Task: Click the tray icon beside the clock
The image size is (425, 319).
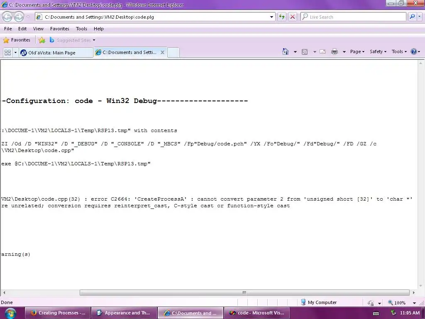Action: coord(393,313)
